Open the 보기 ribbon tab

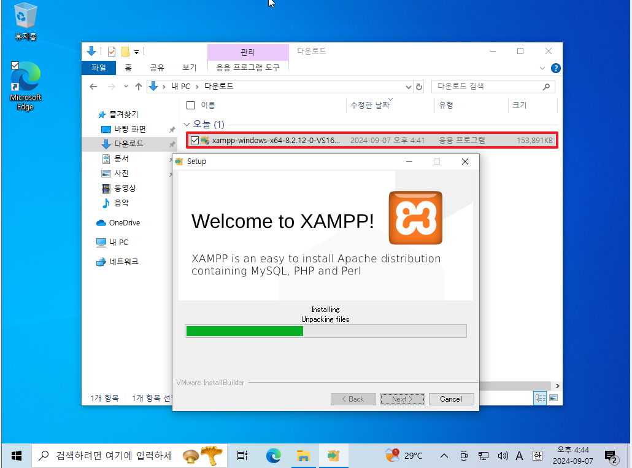190,68
